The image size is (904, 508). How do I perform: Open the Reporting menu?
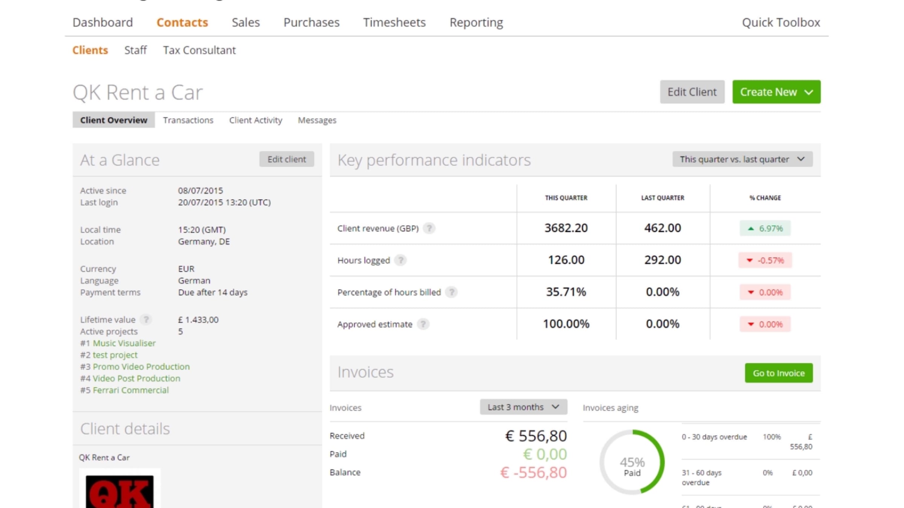(476, 22)
